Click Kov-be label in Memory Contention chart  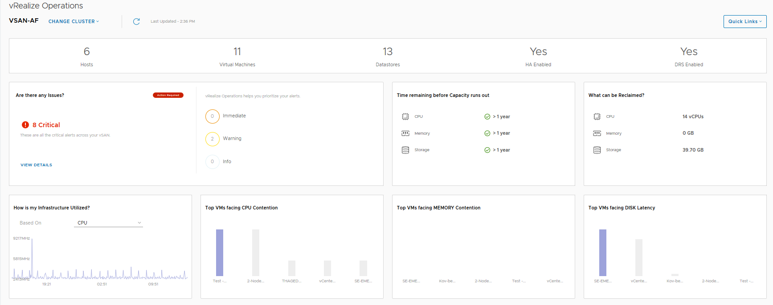point(447,281)
